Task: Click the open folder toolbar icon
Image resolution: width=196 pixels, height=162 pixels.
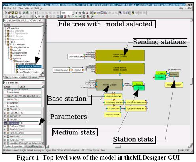Action: click(x=9, y=13)
